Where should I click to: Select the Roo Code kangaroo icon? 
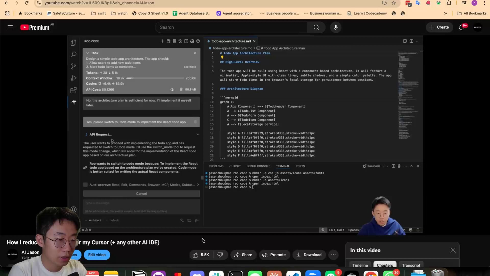pos(73,102)
